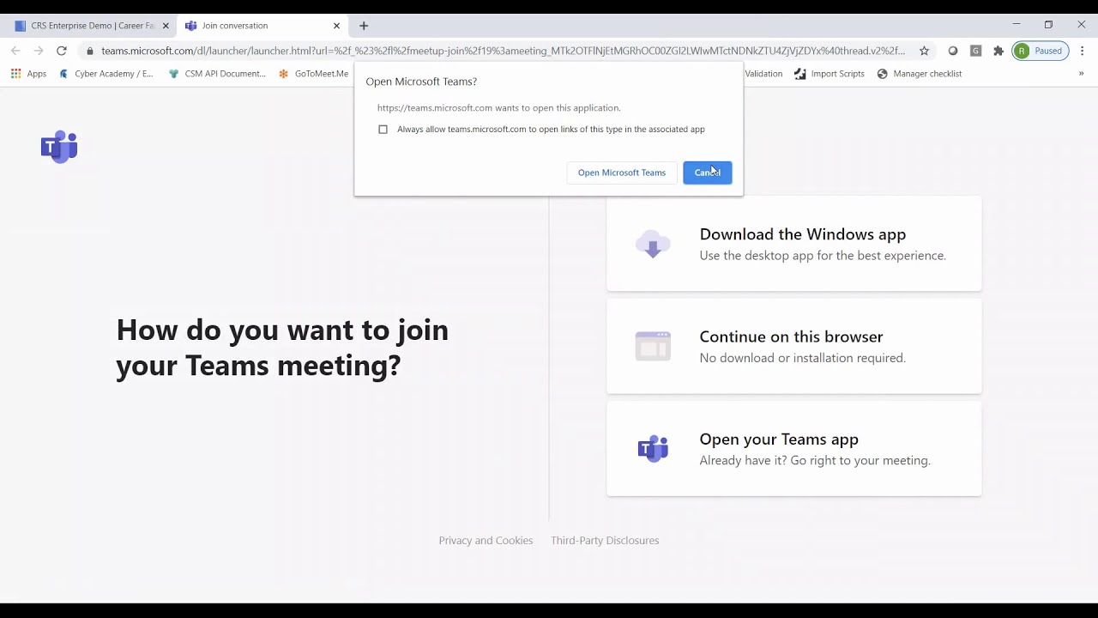The image size is (1098, 618).
Task: Pick the Open your Teams app card
Action: tap(794, 449)
